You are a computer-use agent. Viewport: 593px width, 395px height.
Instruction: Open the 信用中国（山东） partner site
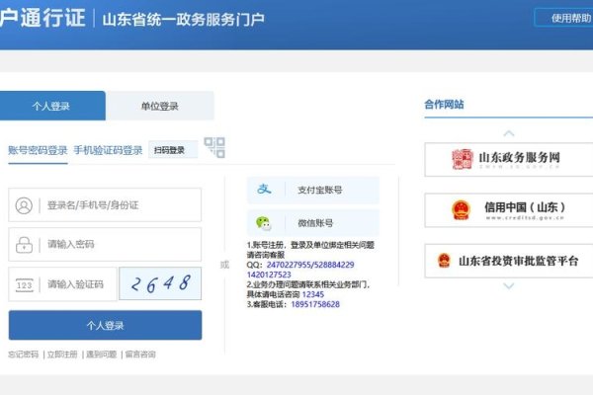point(509,210)
